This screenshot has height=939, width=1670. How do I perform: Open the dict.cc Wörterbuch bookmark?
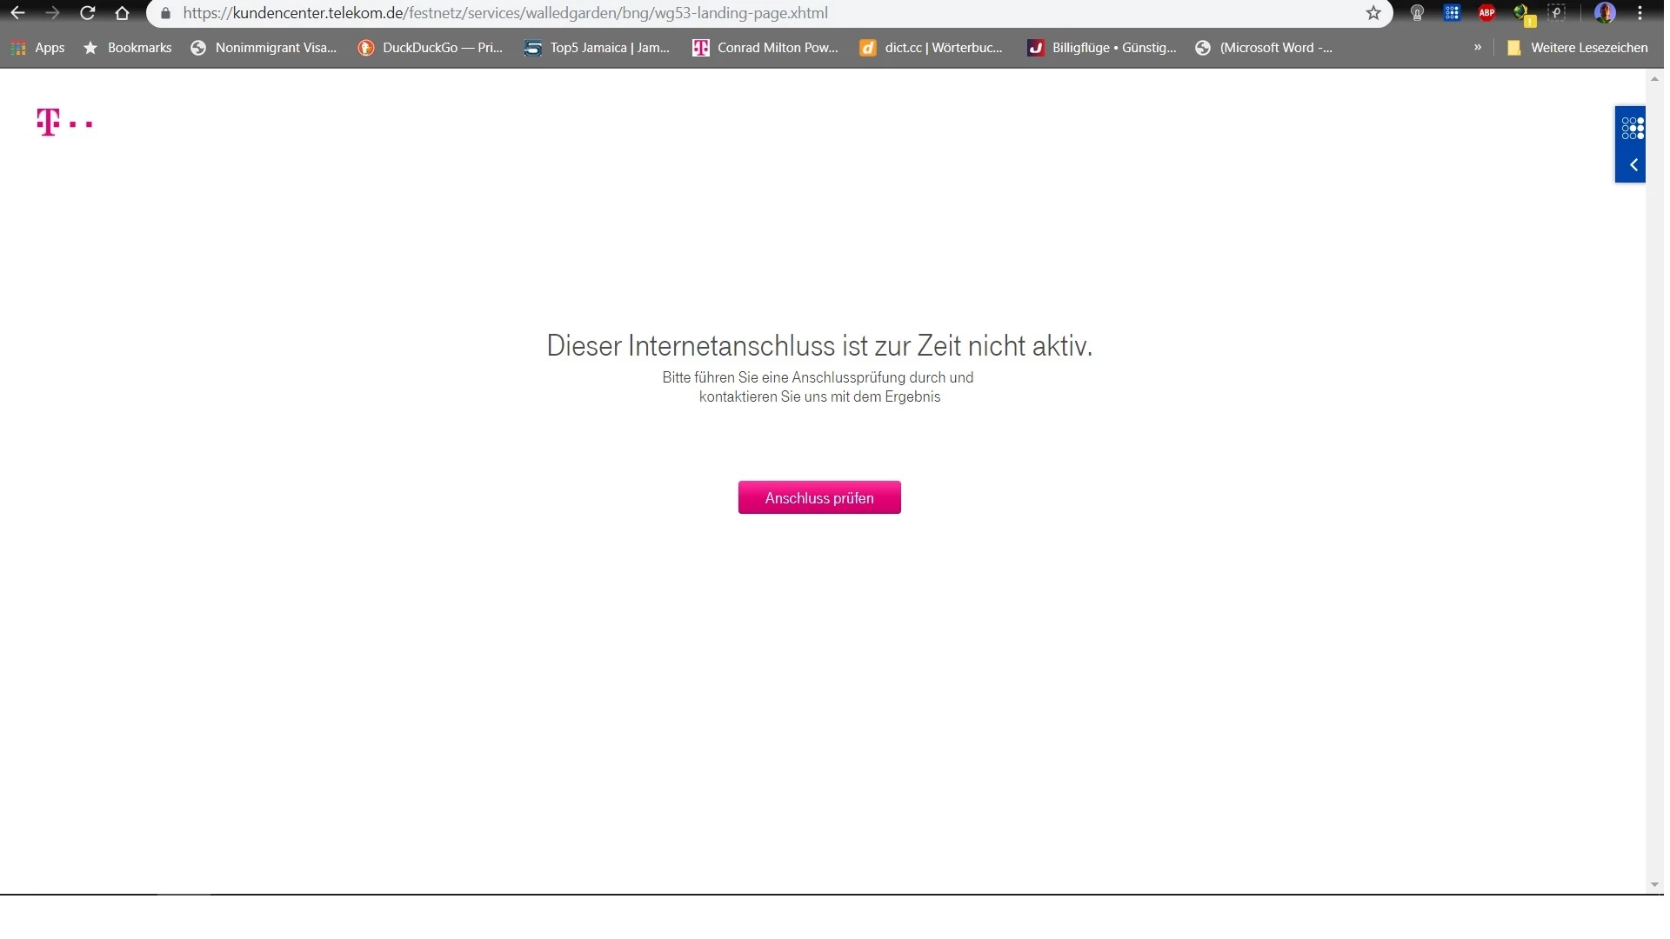coord(931,48)
